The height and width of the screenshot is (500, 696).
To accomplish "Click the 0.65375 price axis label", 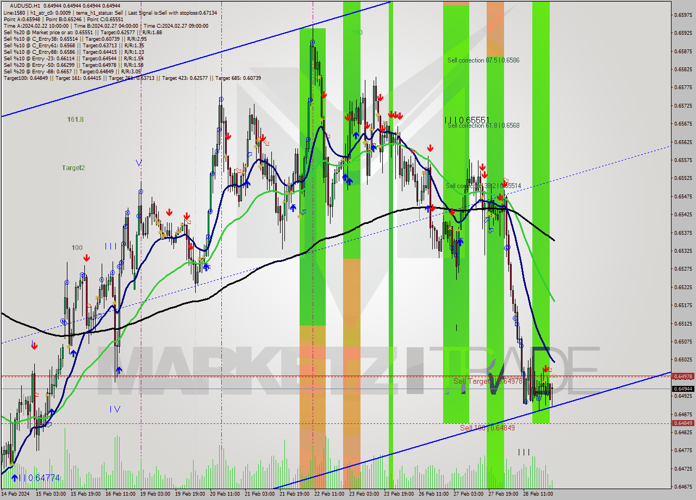I will 683,233.
